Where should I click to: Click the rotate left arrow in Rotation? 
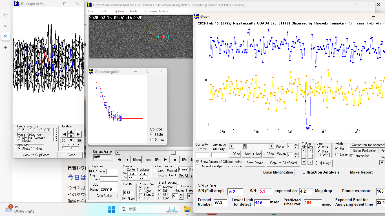tap(64, 134)
